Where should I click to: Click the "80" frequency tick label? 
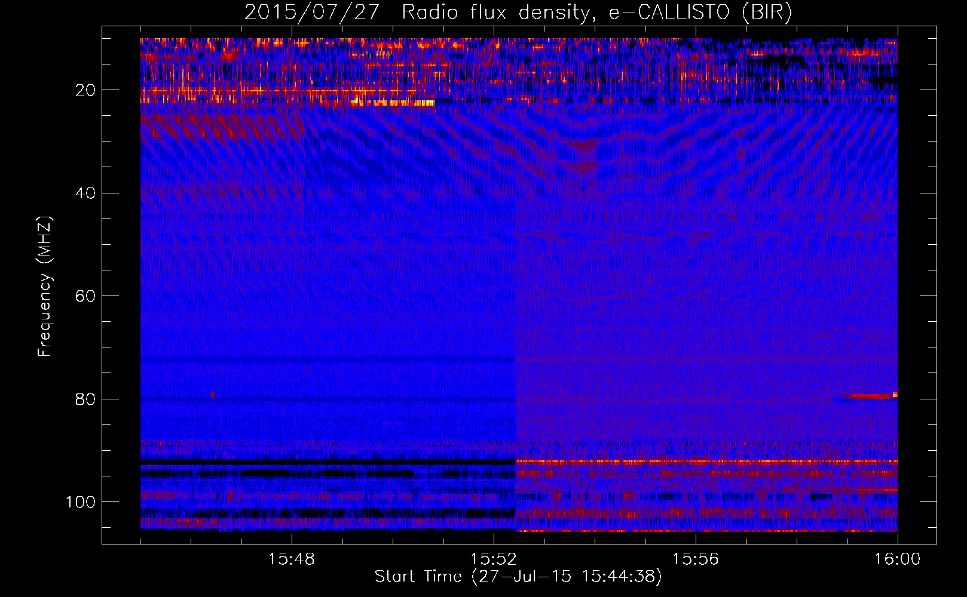[85, 399]
